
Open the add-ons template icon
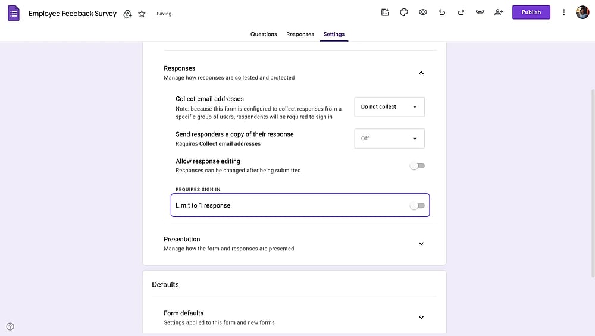(385, 12)
